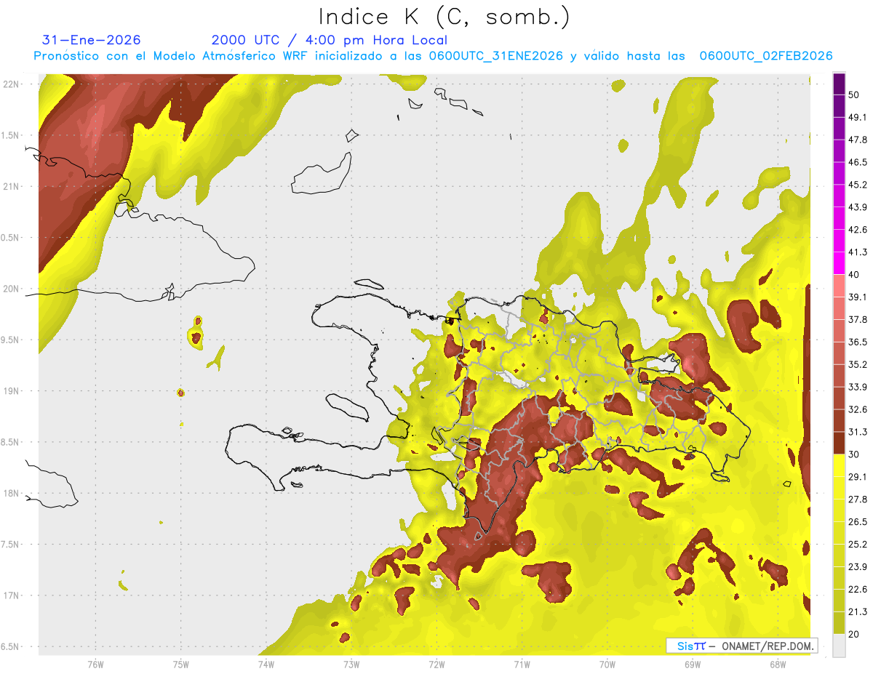
Task: Click the '40' colorbar label
Action: click(855, 275)
